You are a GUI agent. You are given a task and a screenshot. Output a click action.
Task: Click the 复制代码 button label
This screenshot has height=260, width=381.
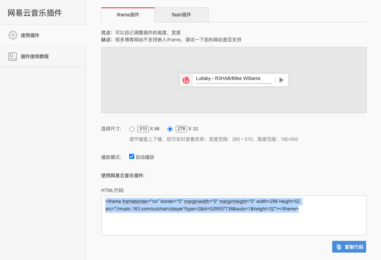click(x=354, y=247)
